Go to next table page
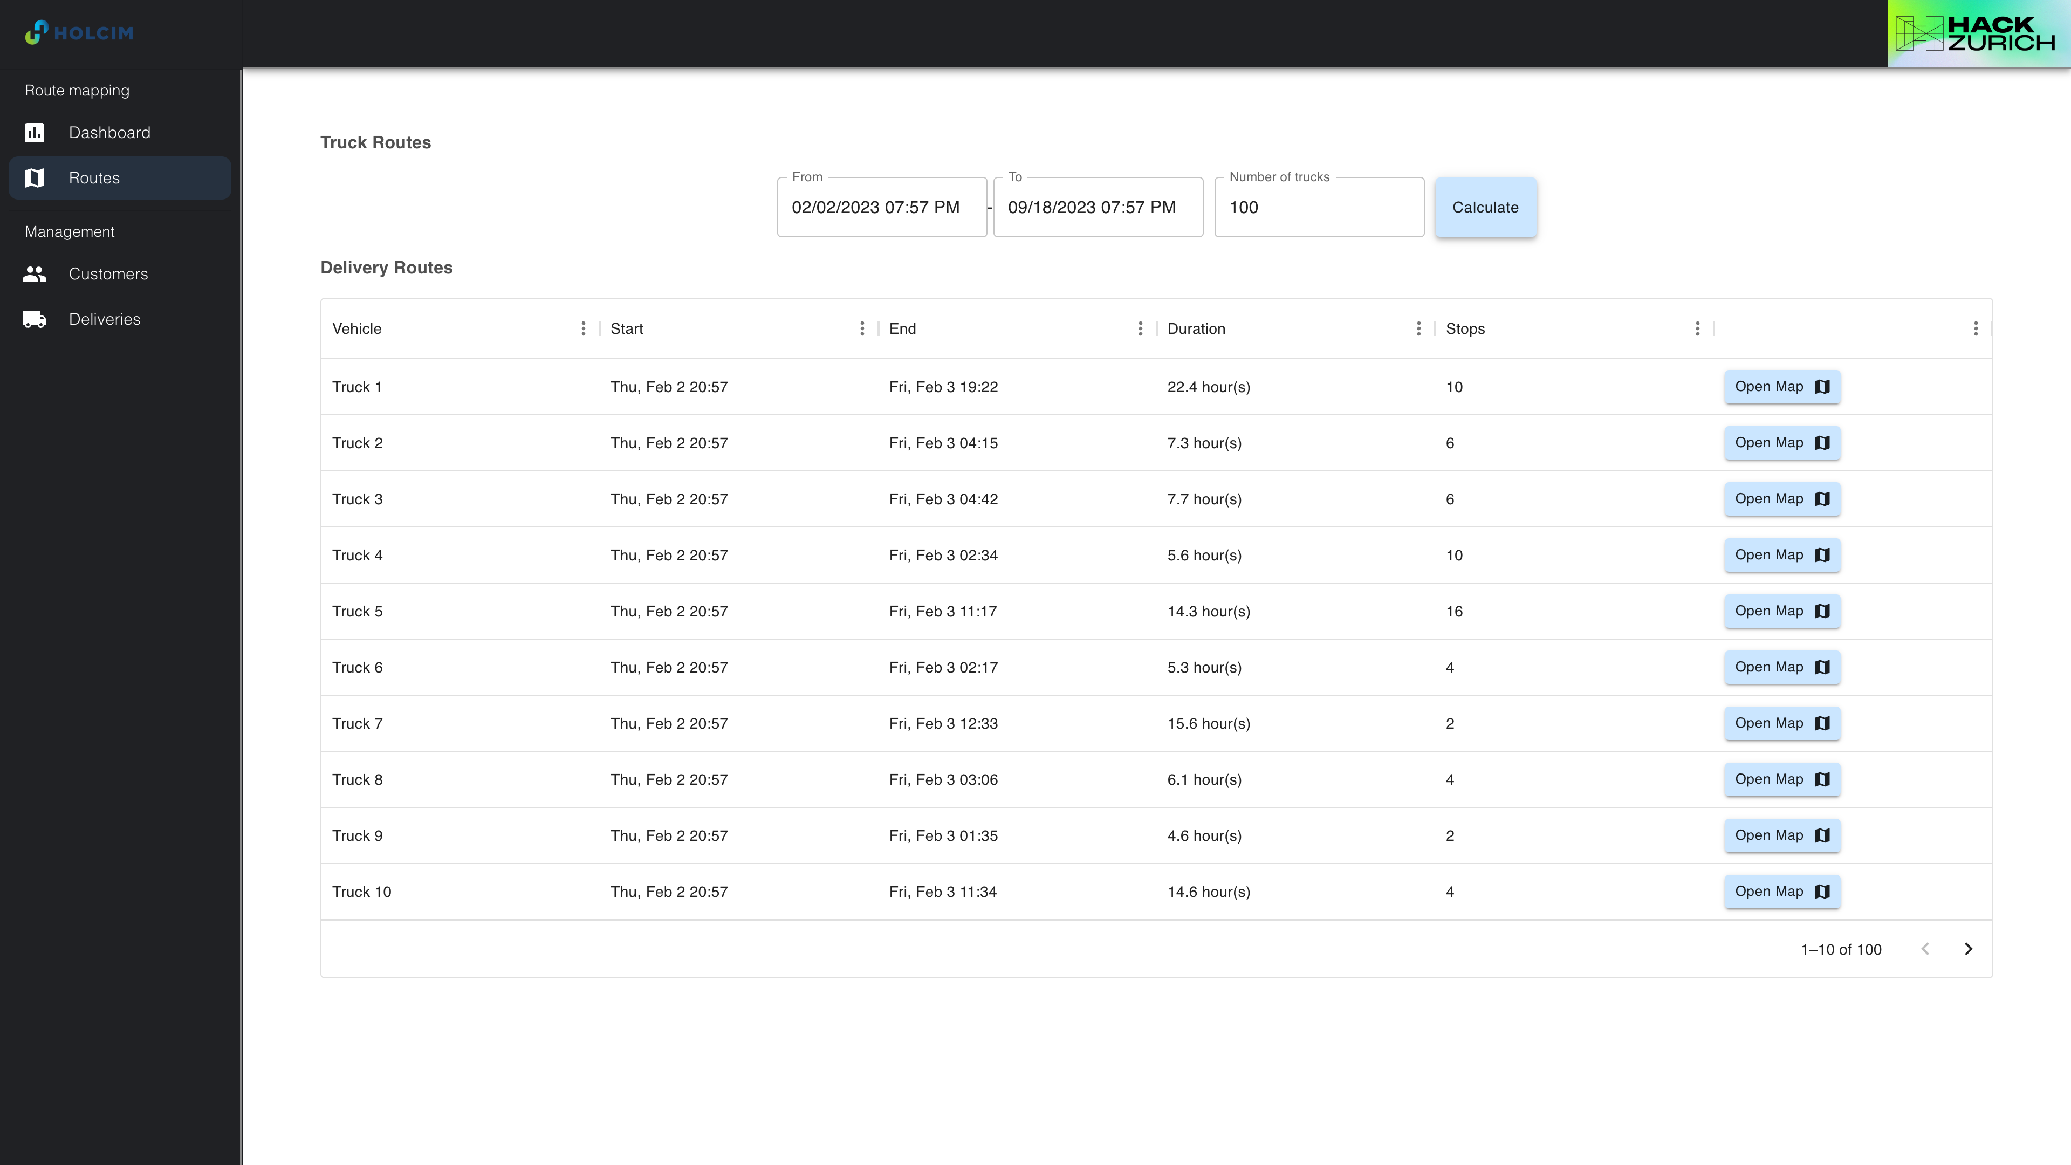Viewport: 2071px width, 1165px height. pyautogui.click(x=1968, y=949)
